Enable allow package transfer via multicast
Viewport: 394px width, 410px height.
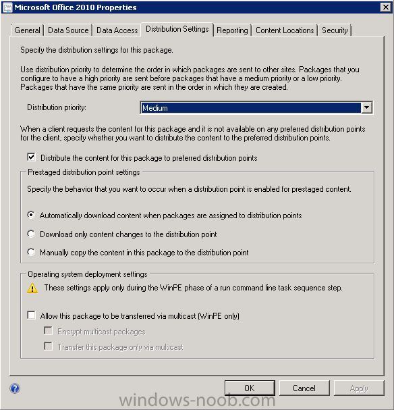pyautogui.click(x=31, y=315)
